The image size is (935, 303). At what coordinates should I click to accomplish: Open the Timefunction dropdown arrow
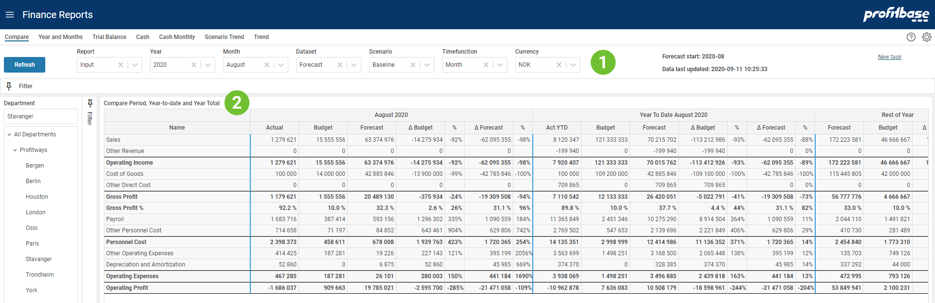click(x=500, y=65)
